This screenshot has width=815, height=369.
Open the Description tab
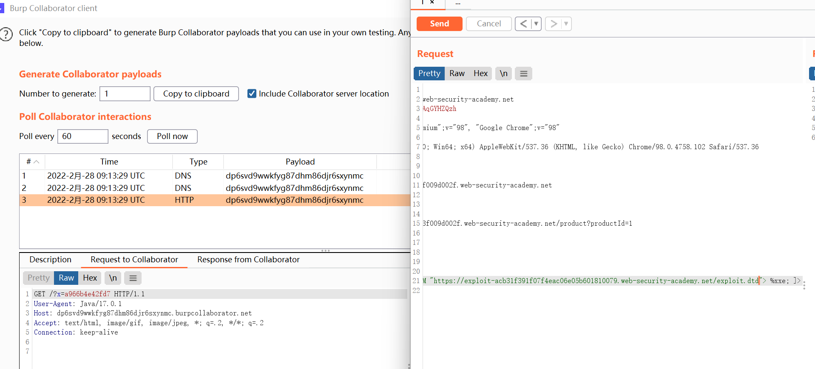coord(50,260)
